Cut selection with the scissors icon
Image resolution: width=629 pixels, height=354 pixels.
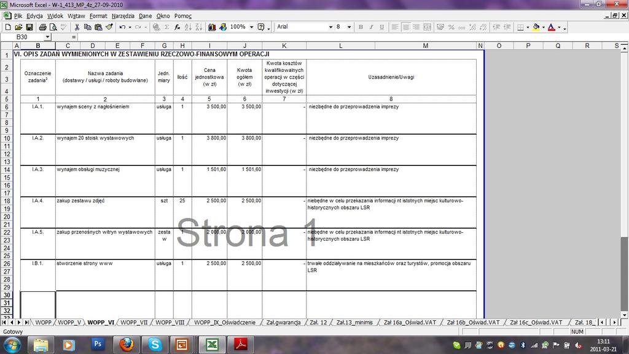click(x=77, y=27)
